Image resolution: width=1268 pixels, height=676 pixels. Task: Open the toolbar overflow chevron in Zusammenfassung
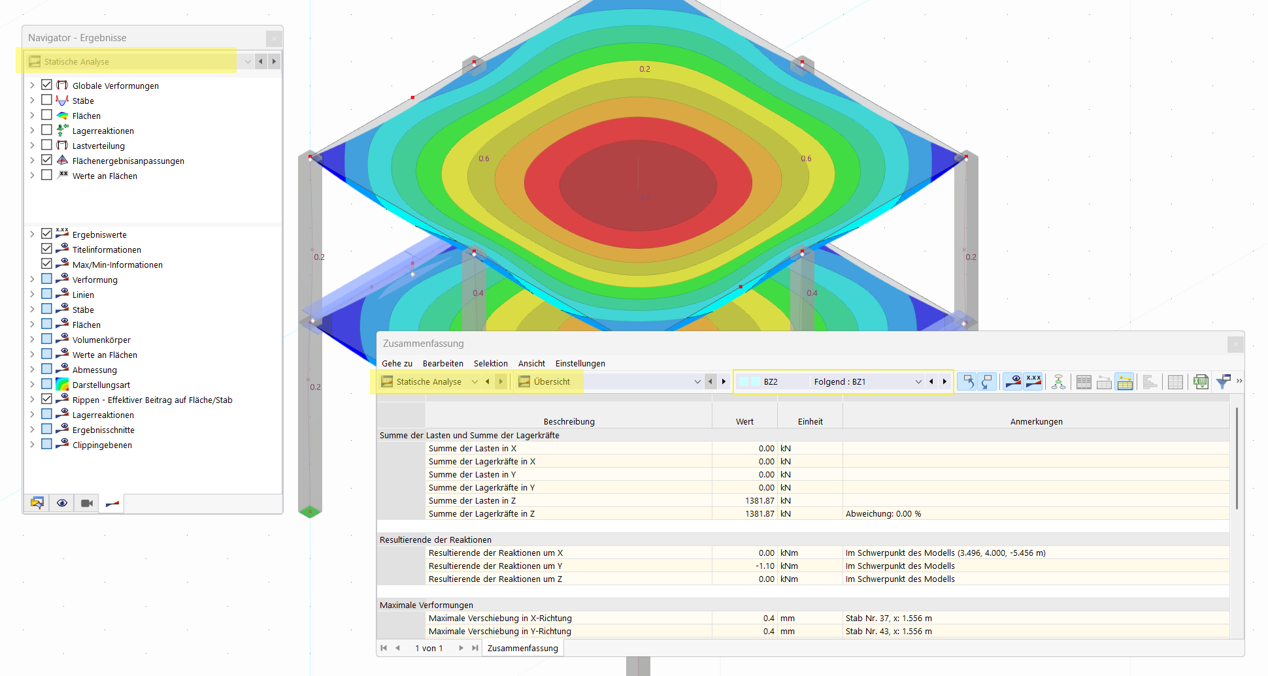click(1239, 381)
